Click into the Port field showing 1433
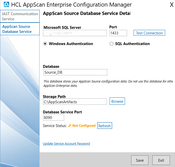175x167 pixels. tap(118, 33)
